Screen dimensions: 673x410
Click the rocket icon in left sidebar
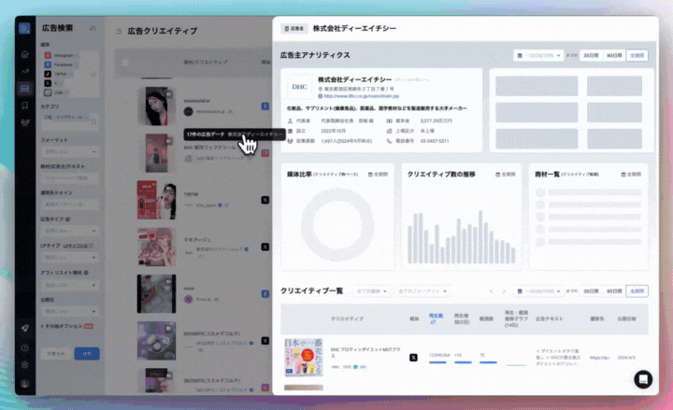25,329
